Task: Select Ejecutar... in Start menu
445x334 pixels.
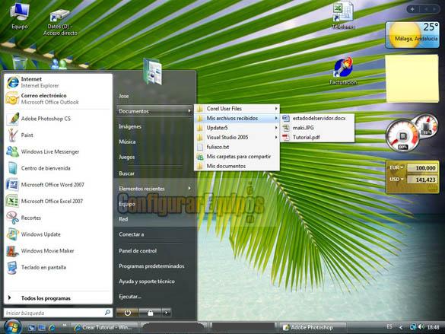Action: (130, 297)
